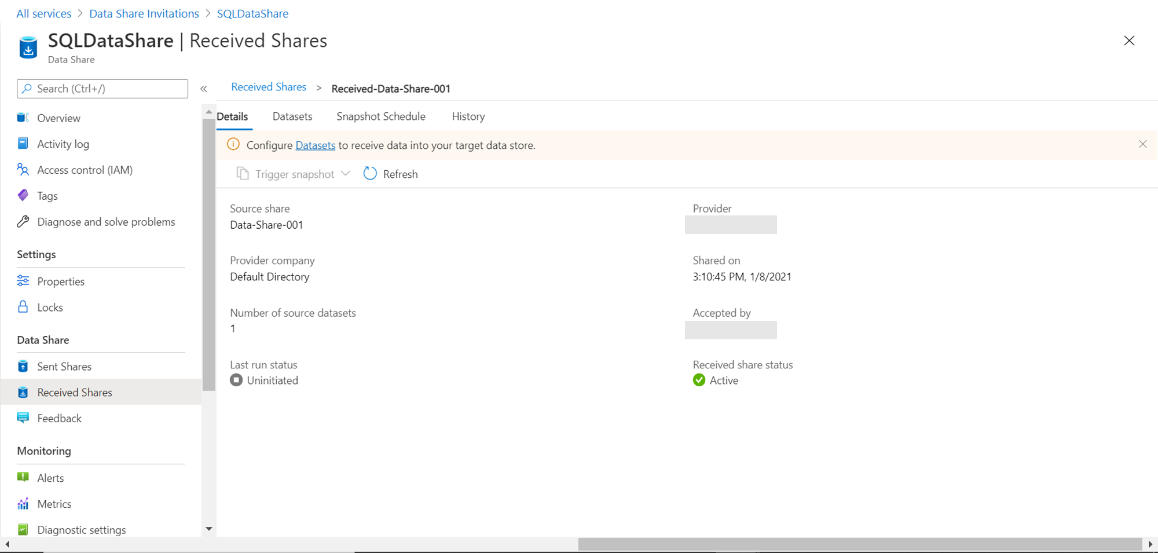Open the Sent Shares icon
The width and height of the screenshot is (1158, 553).
click(23, 367)
